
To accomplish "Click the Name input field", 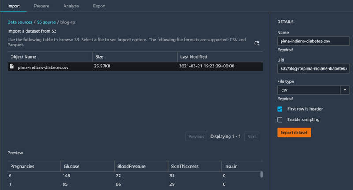I will [313, 41].
